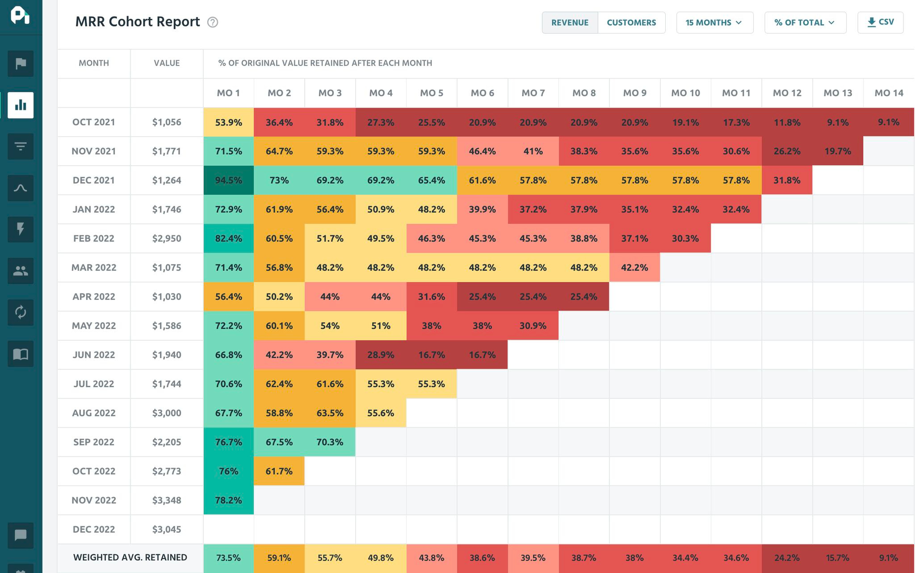Enable the Revenue view toggle
This screenshot has height=573, width=915.
pos(570,22)
